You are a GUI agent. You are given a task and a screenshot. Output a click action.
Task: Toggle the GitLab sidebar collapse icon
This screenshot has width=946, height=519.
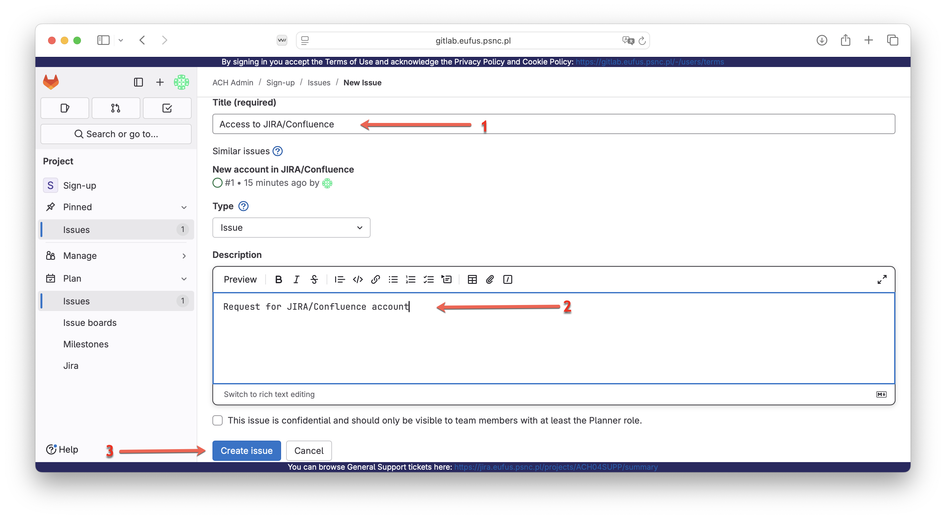coord(138,82)
